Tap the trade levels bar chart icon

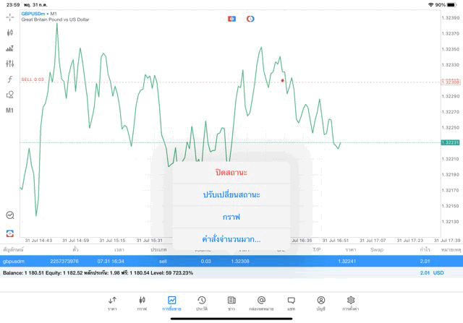point(10,48)
